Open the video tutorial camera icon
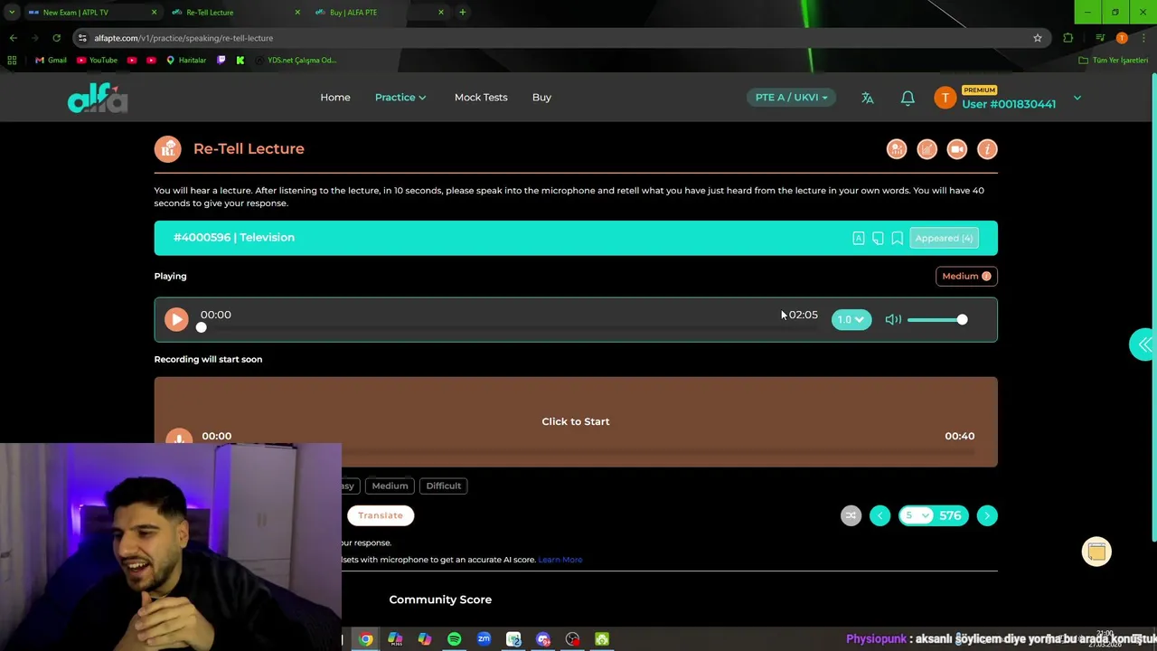Viewport: 1157px width, 651px height. (957, 149)
